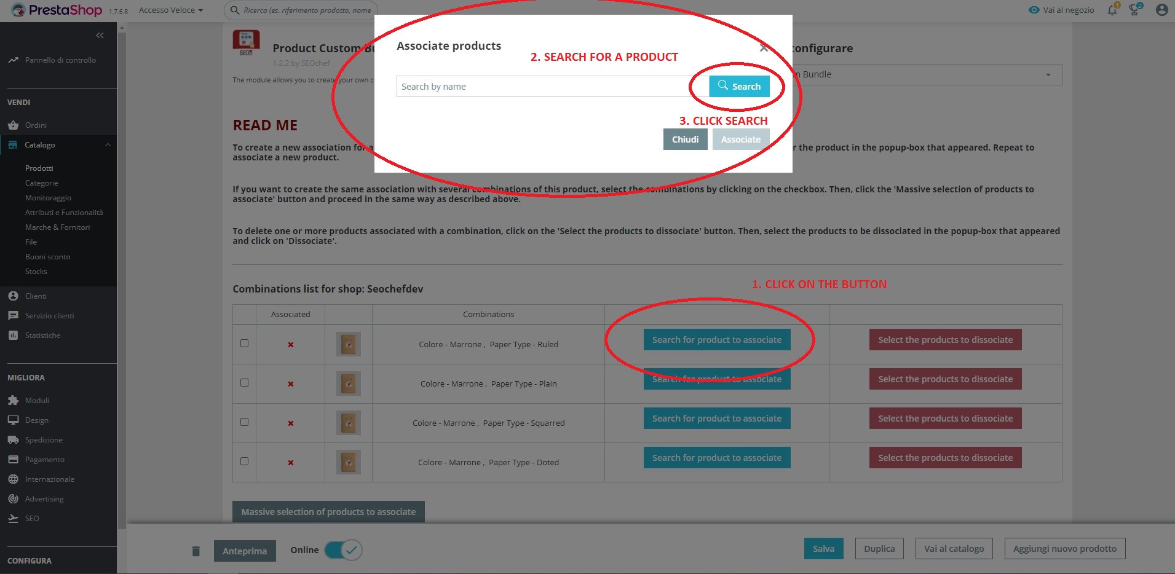Click the Moduli puzzle icon
This screenshot has width=1175, height=574.
pos(13,400)
